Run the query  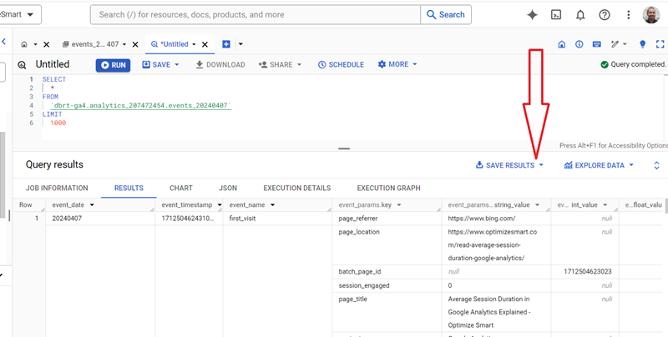click(x=113, y=65)
